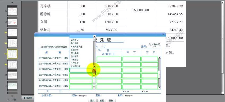Click down arrow of subject list scrollbar
This screenshot has width=225, height=102.
pos(94,67)
